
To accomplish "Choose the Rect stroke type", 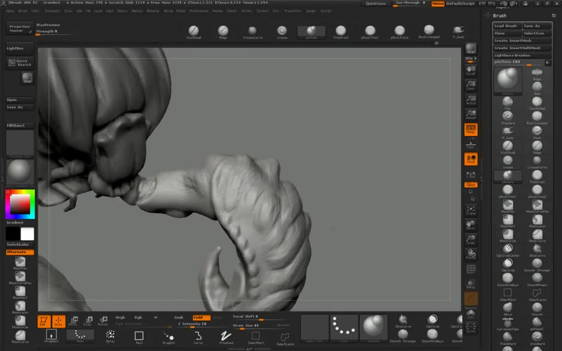I will 139,337.
